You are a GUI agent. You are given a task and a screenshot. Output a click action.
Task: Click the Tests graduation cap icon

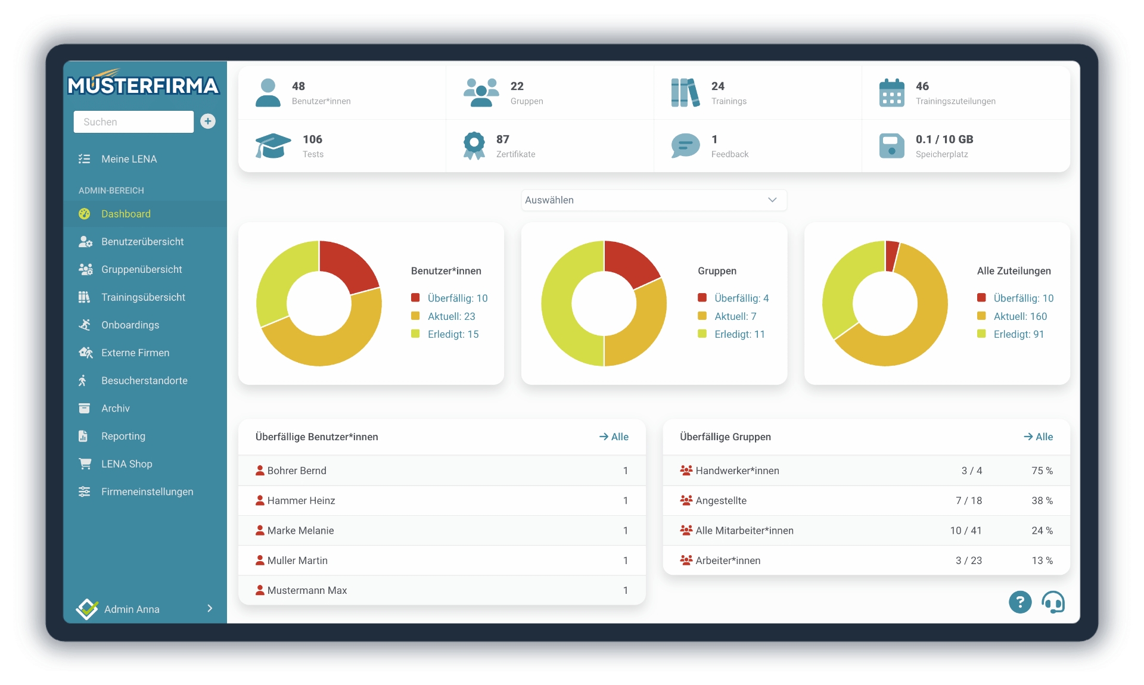coord(273,145)
